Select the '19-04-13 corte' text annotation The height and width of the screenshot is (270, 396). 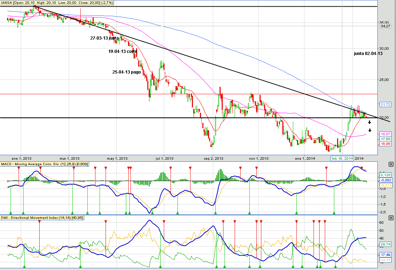(x=122, y=51)
